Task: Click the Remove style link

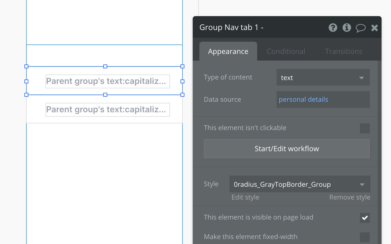Action: [x=350, y=197]
